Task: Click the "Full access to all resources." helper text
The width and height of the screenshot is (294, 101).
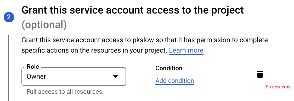Action: point(65,92)
